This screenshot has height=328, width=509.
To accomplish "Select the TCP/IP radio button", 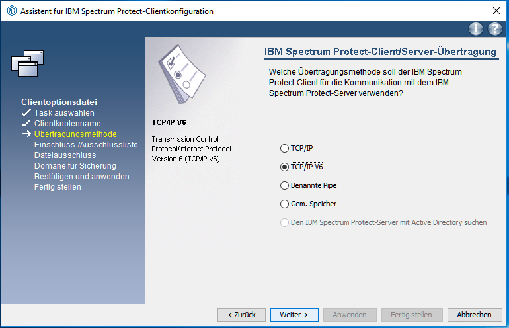I will point(285,148).
